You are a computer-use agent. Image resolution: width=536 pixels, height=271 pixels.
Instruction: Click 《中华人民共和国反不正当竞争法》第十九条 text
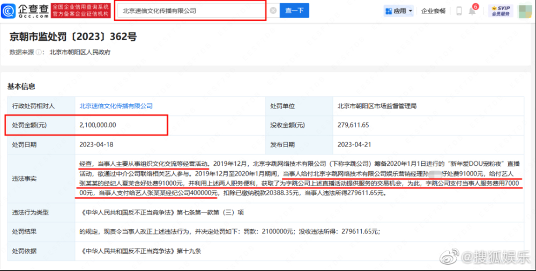click(x=140, y=251)
